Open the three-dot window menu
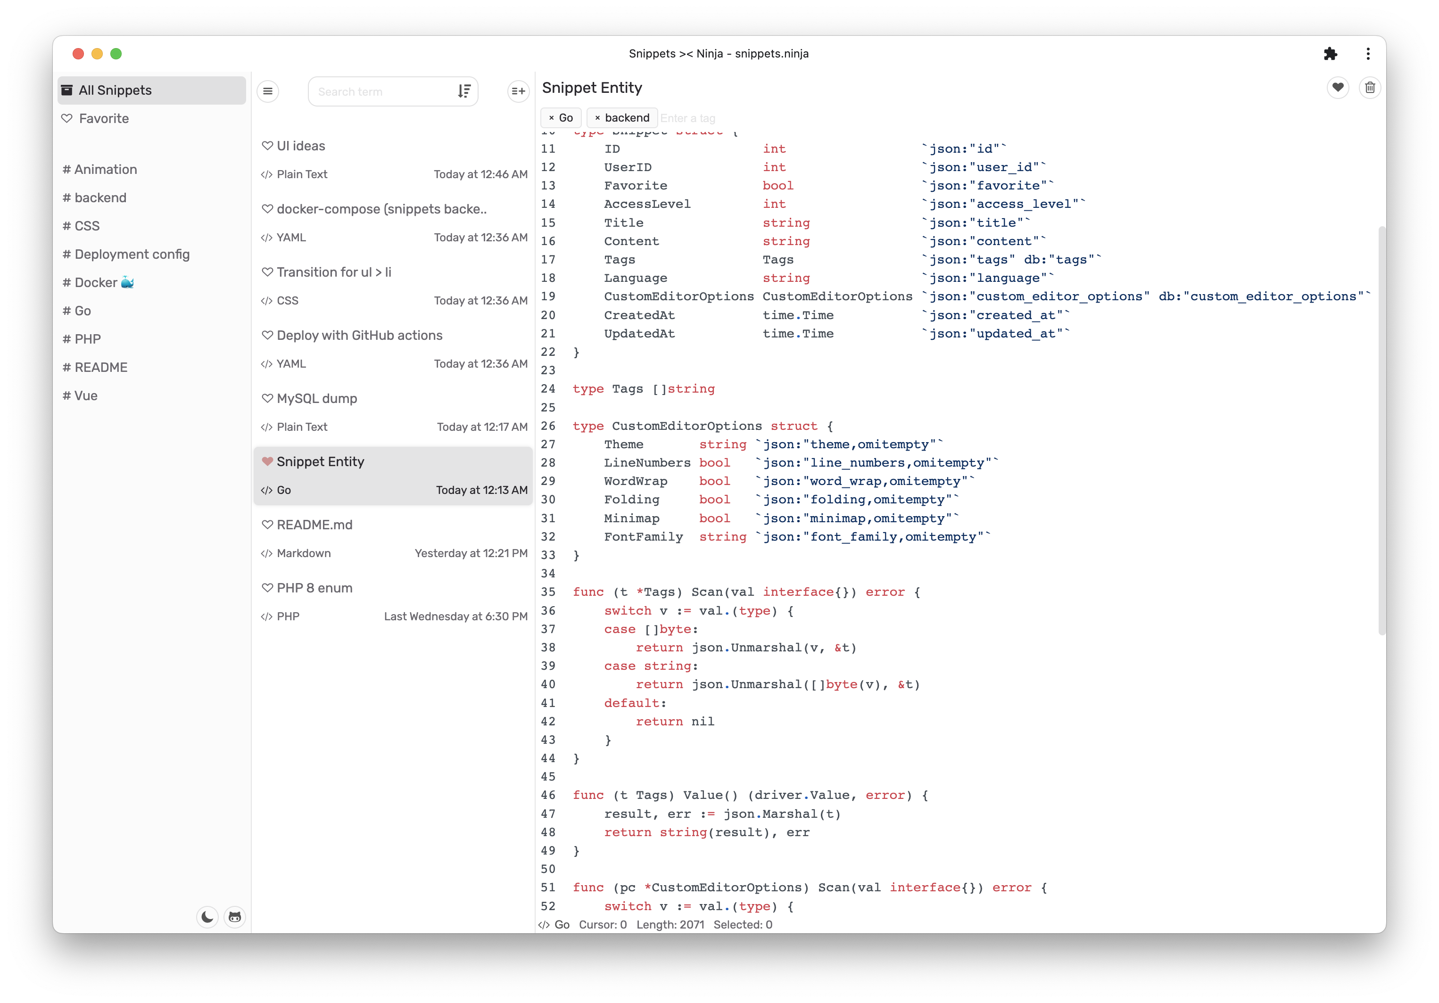The width and height of the screenshot is (1439, 1003). click(1367, 54)
